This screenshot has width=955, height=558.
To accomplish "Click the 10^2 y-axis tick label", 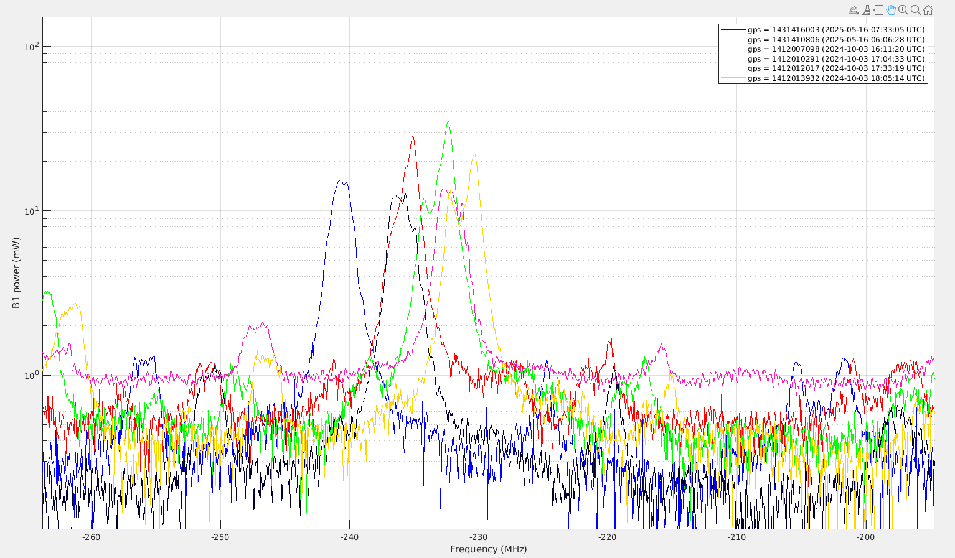I will [31, 46].
